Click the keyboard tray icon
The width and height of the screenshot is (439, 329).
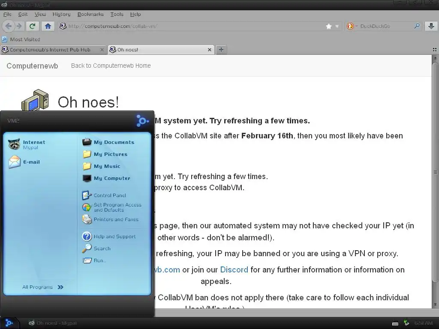395,323
